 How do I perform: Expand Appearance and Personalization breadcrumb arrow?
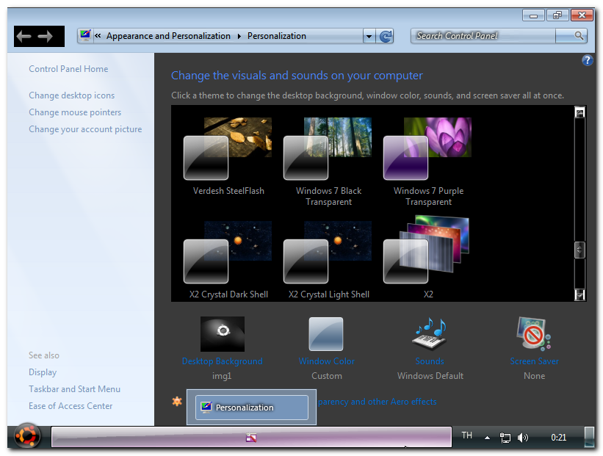coord(239,36)
